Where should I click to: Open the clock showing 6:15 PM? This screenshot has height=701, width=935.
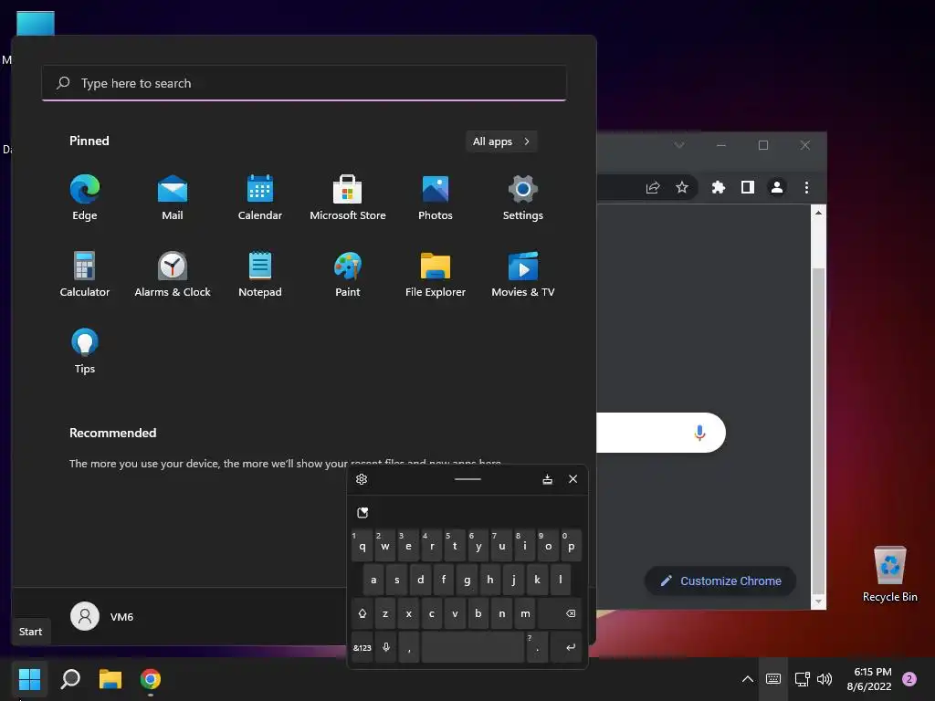click(x=869, y=679)
